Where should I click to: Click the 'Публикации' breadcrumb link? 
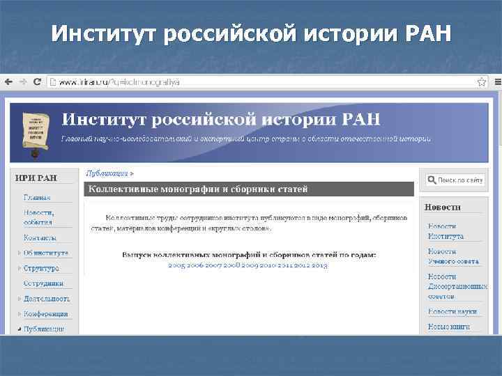point(107,173)
